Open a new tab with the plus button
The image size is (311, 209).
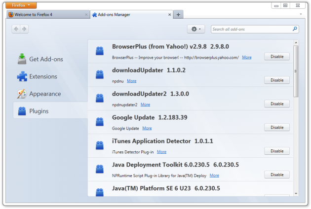[178, 15]
